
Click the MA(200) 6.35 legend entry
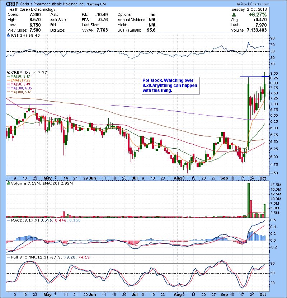click(x=19, y=88)
